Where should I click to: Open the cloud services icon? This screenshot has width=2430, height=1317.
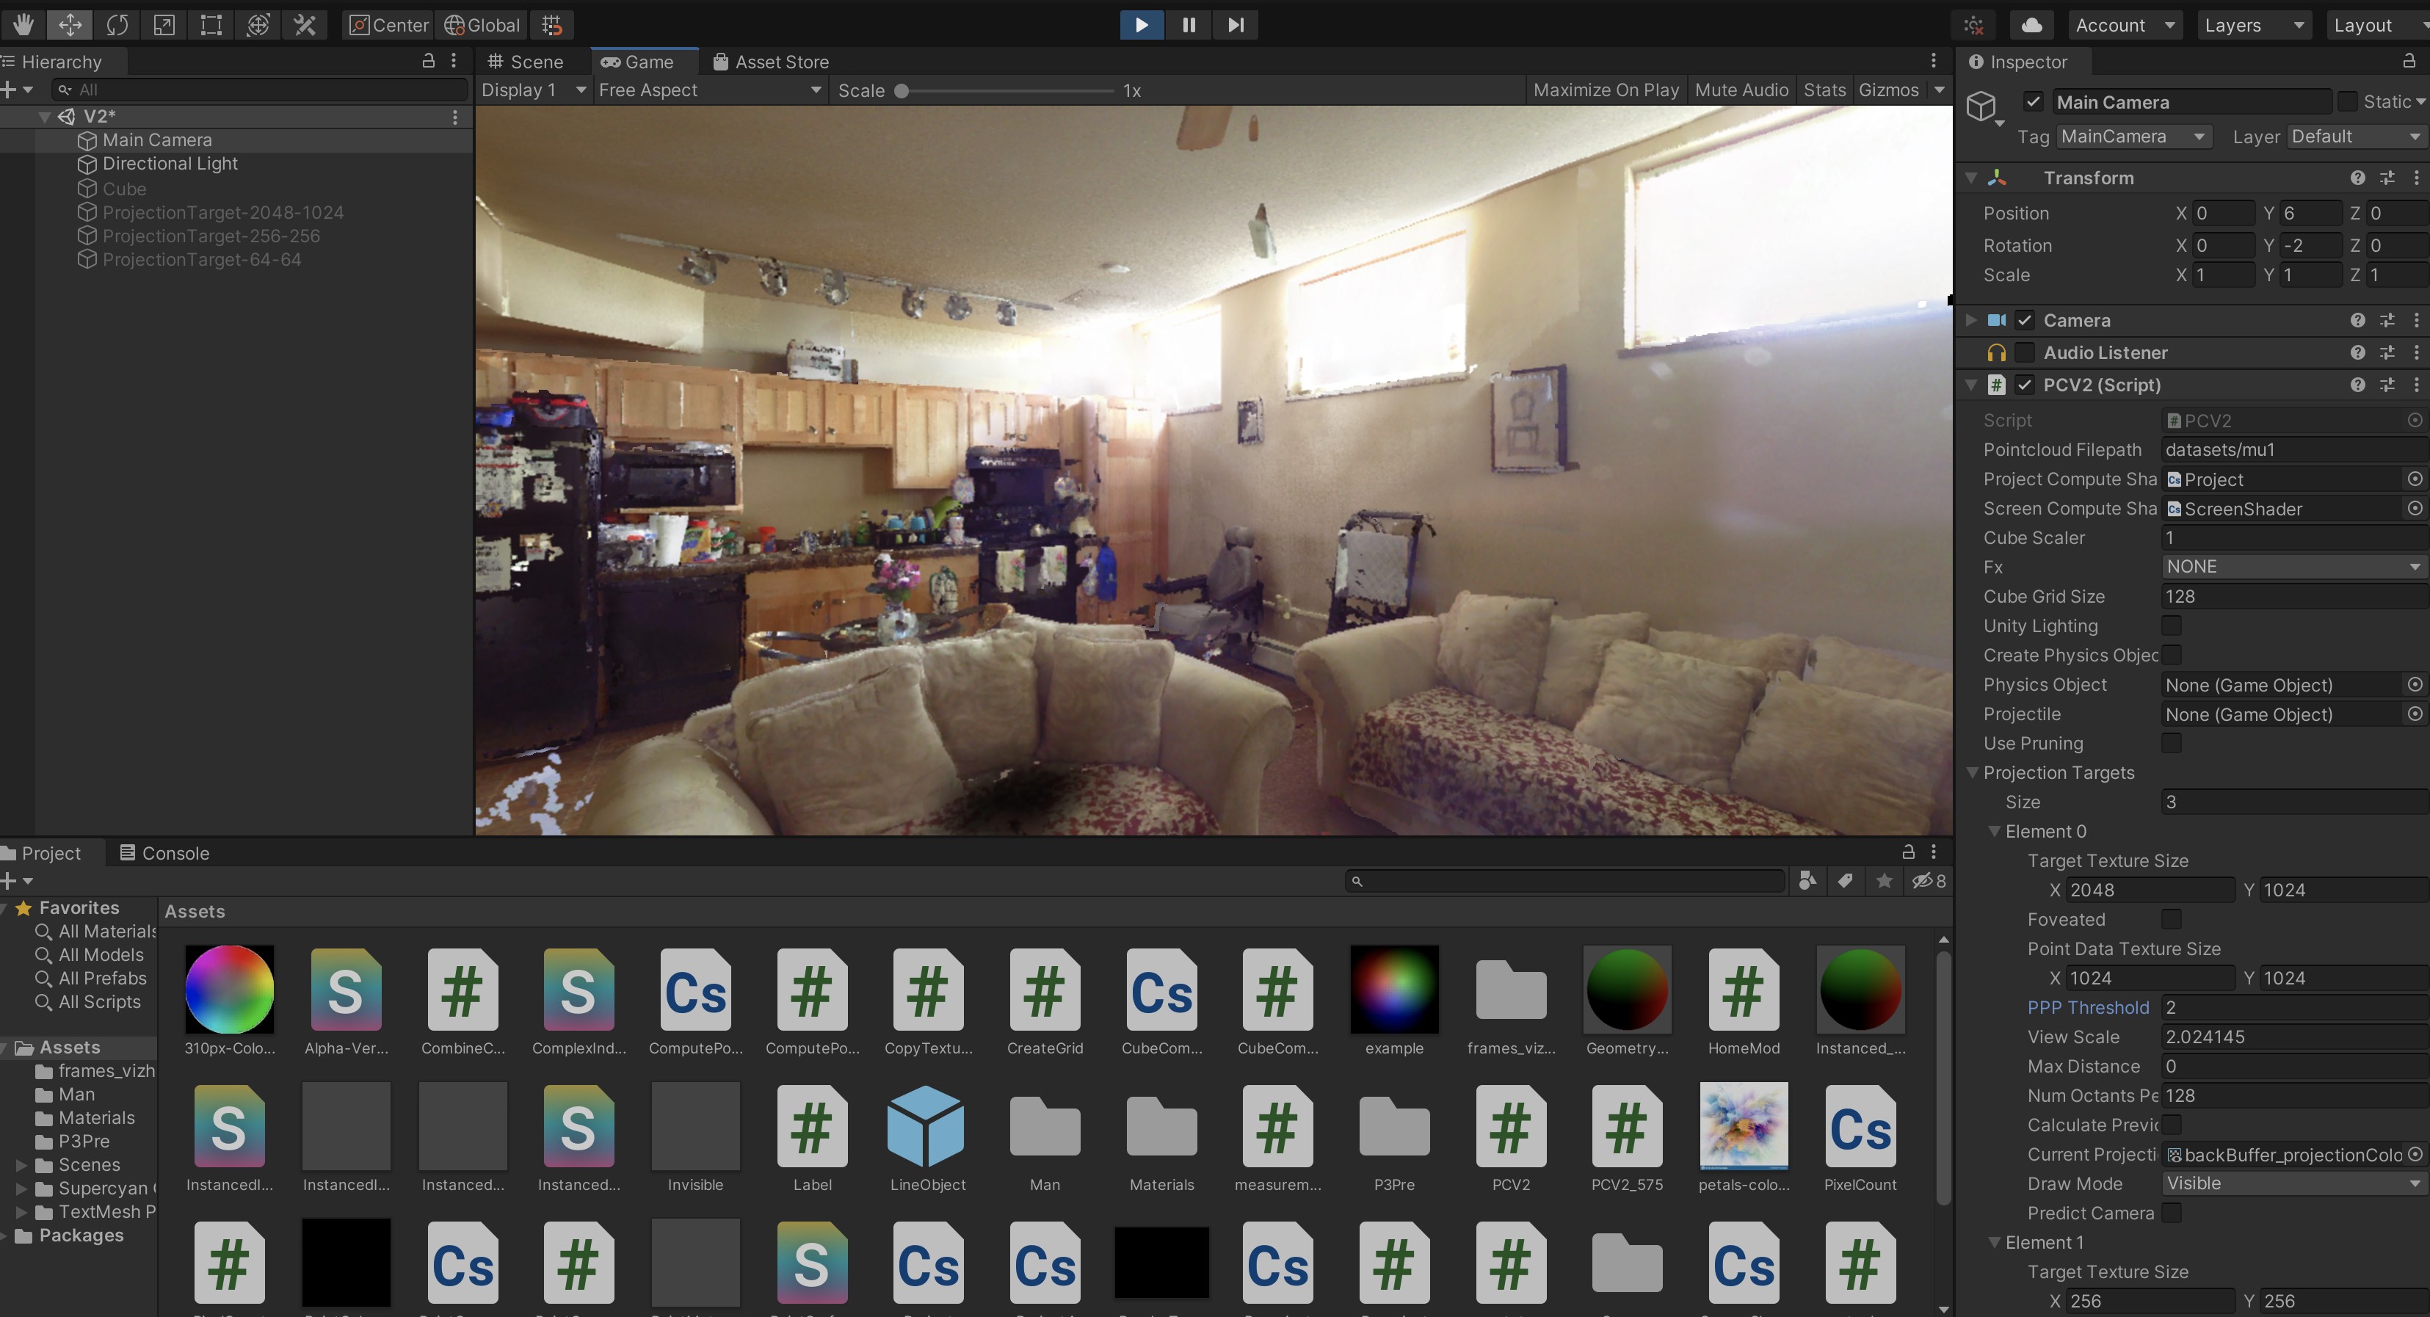[x=2032, y=24]
